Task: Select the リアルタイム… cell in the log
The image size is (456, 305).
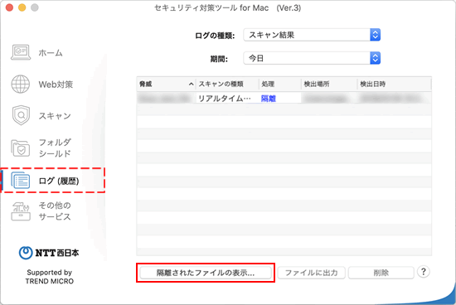Action: click(227, 99)
